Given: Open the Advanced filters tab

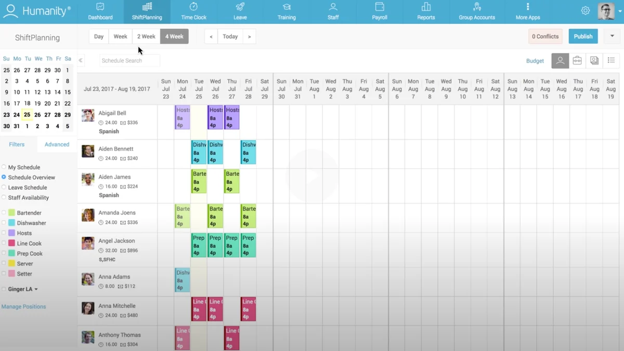Looking at the screenshot, I should coord(57,144).
